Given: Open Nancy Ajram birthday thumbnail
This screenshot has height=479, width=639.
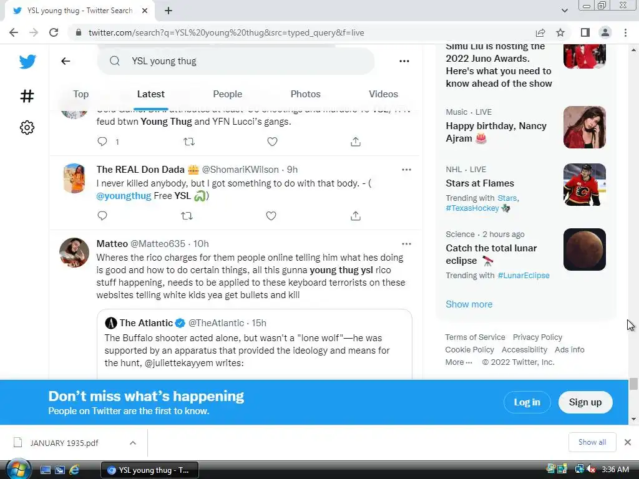Looking at the screenshot, I should point(584,127).
